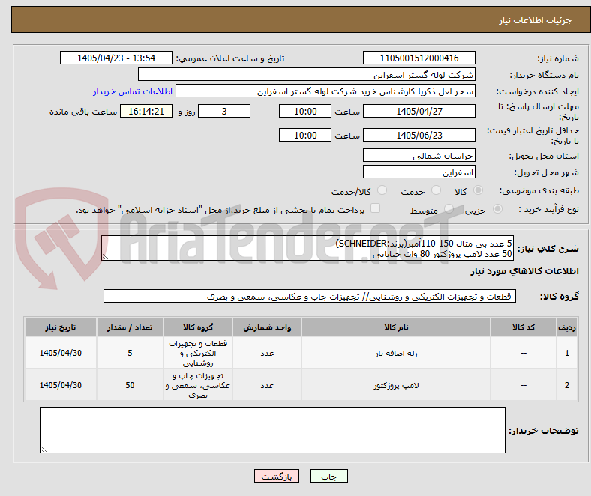Click the announcement date field 1405/04/23 - 13:54
This screenshot has width=591, height=496.
point(116,58)
